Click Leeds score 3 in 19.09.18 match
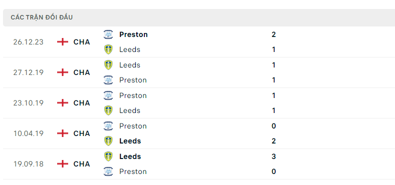The image size is (395, 185). tap(274, 156)
